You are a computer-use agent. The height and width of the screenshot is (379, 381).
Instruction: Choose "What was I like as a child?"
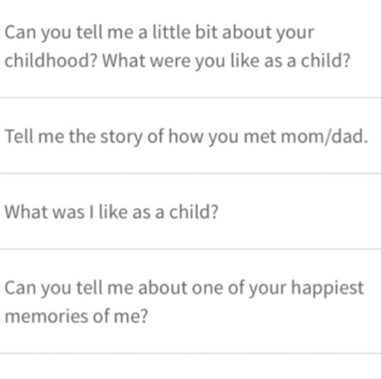pos(190,211)
